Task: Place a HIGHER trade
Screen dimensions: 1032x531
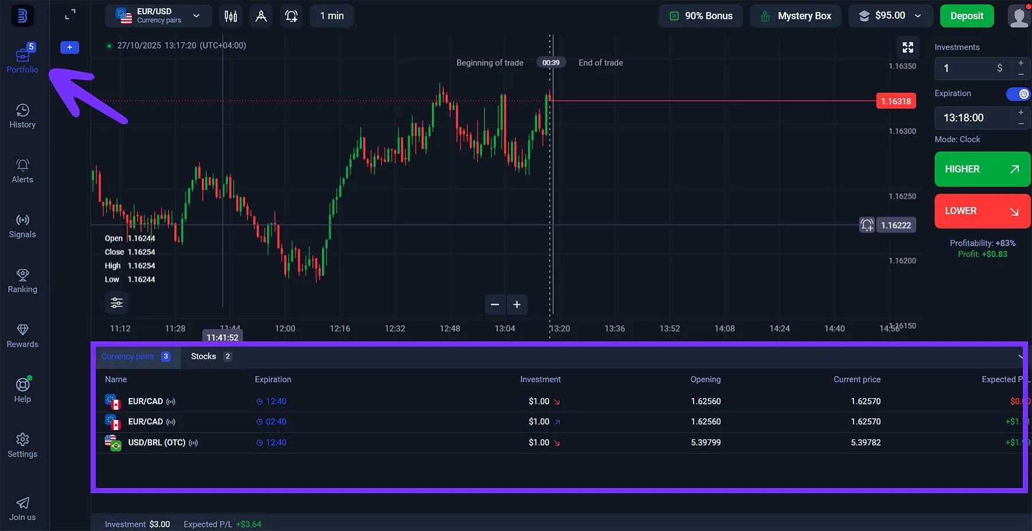Action: click(x=982, y=169)
